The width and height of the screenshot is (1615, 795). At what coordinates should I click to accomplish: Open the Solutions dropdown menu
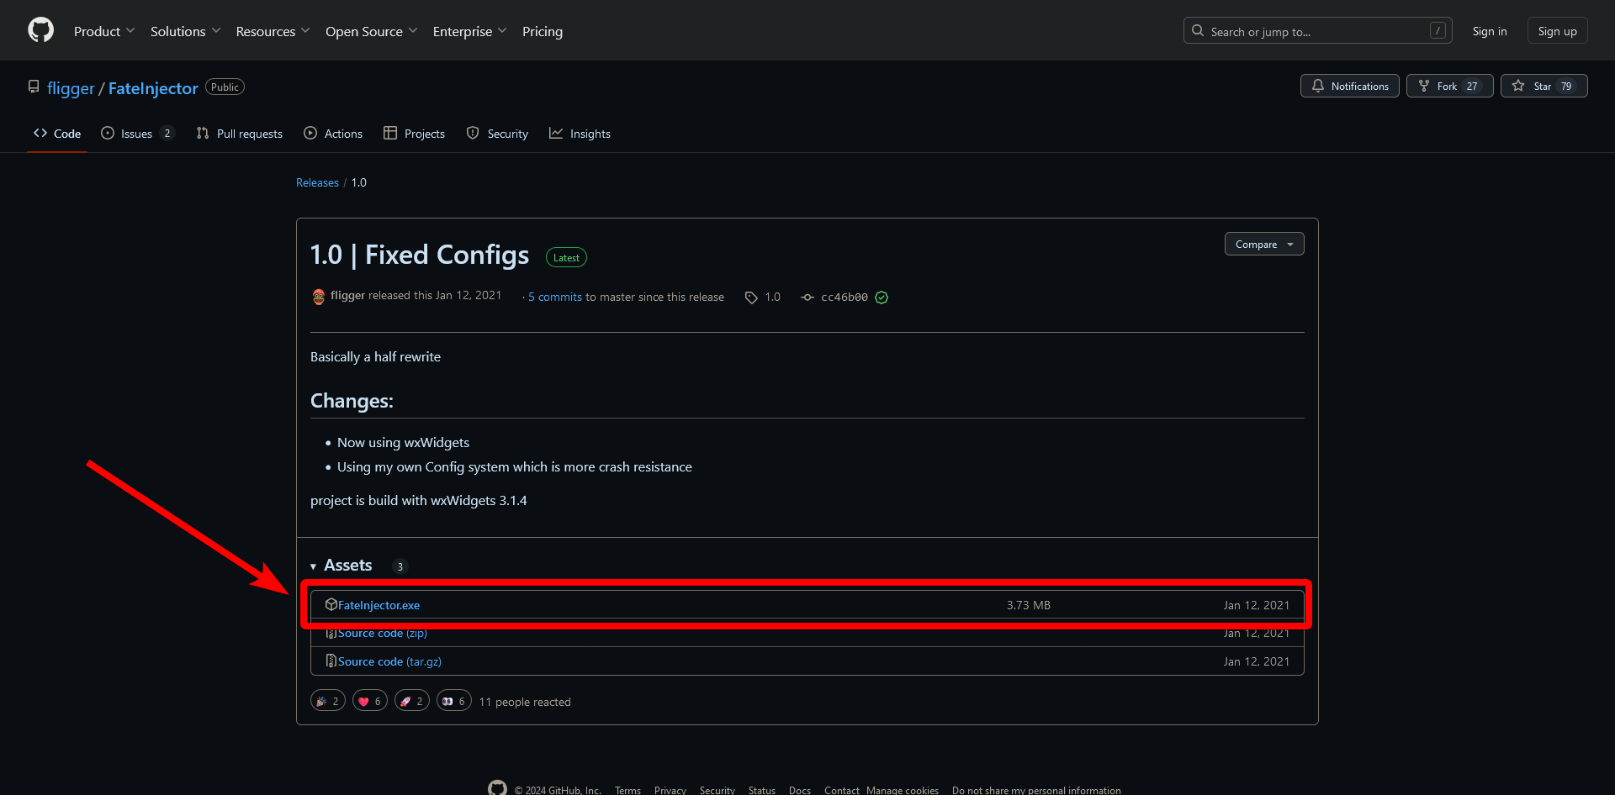point(186,31)
